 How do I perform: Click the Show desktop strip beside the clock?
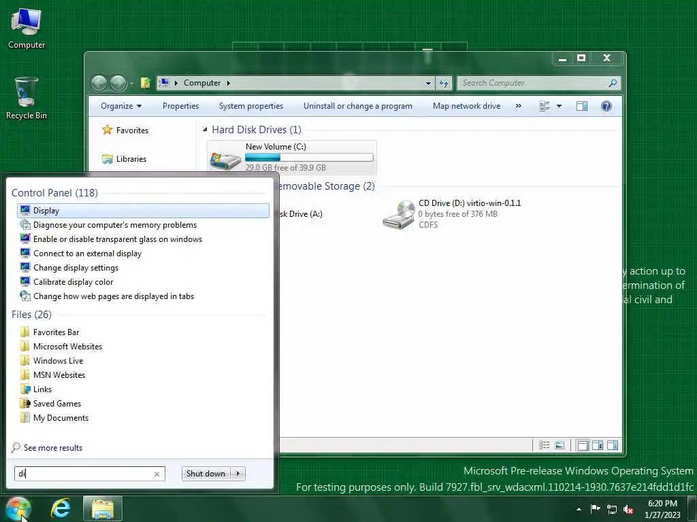pos(692,508)
